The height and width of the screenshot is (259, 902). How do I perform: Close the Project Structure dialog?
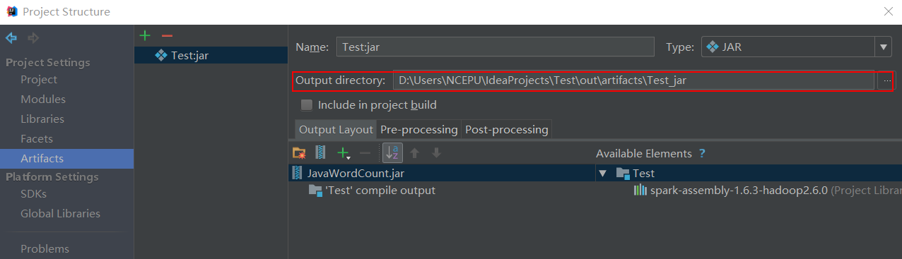tap(889, 11)
